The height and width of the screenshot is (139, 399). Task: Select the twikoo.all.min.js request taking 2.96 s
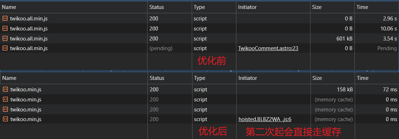199,18
